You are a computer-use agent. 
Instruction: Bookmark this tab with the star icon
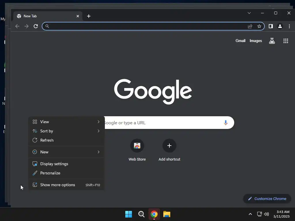coord(259,26)
